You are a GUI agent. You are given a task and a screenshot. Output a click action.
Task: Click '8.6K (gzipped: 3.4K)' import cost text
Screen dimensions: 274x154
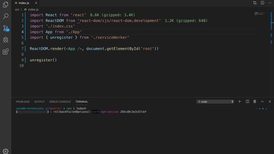click(113, 15)
